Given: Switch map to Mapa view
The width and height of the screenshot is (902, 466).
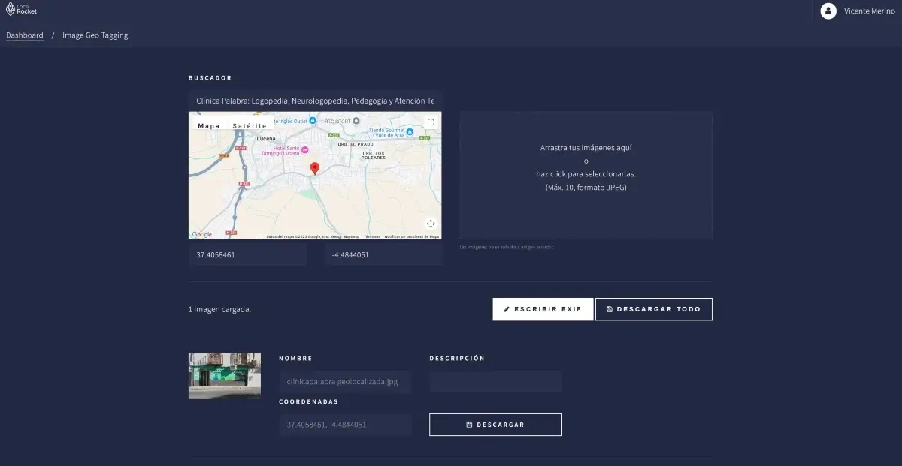Looking at the screenshot, I should (209, 126).
